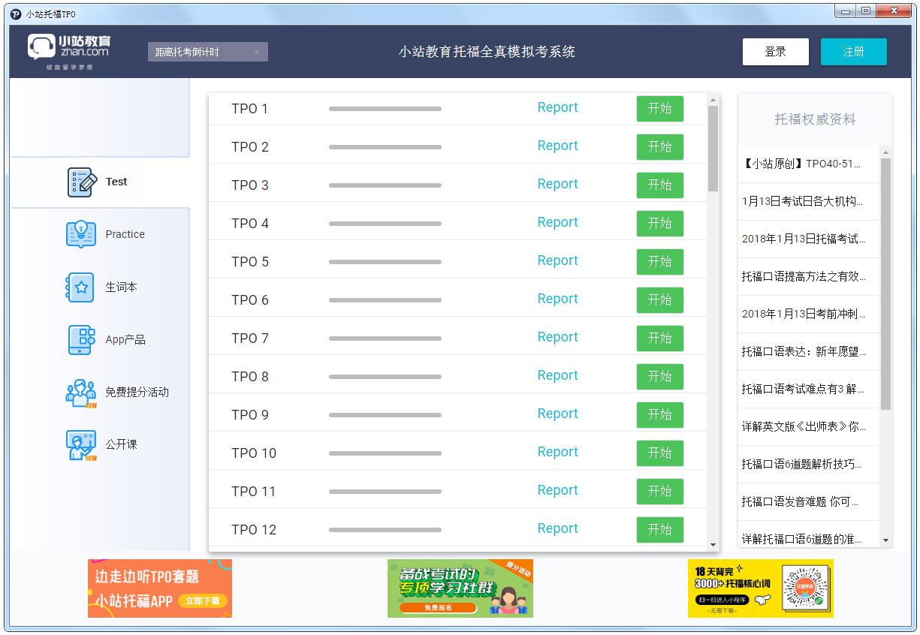Start TPO 9 with 开始 button
920x635 pixels.
pyautogui.click(x=660, y=415)
